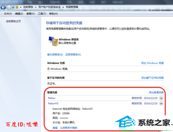Collapse the FetionV5 credential chevron
173x132 pixels.
pyautogui.click(x=161, y=104)
